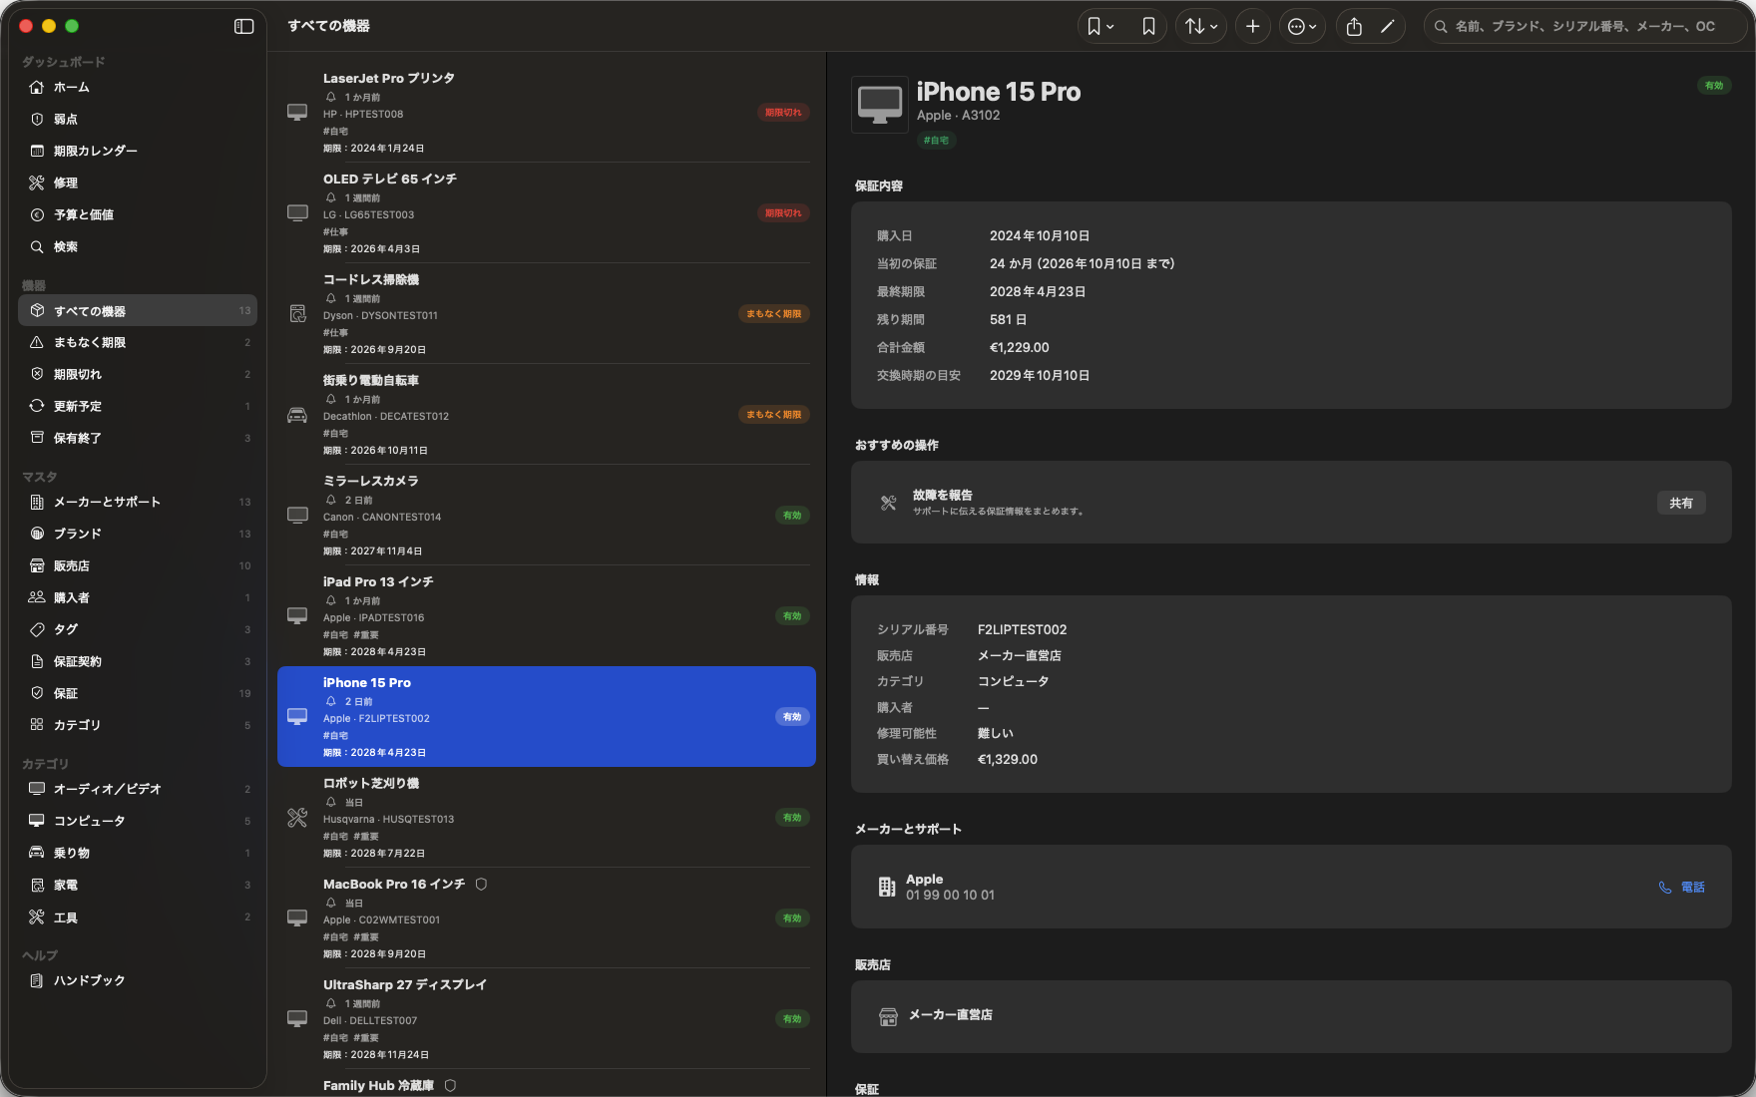The height and width of the screenshot is (1097, 1756).
Task: Click the #自宅 tag under iPhone 15 Pro title
Action: point(937,141)
